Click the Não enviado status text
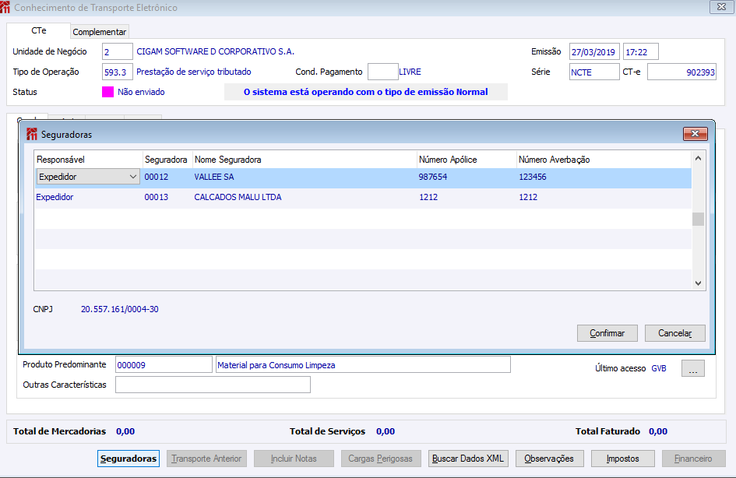Viewport: 736px width, 478px height. 141,92
